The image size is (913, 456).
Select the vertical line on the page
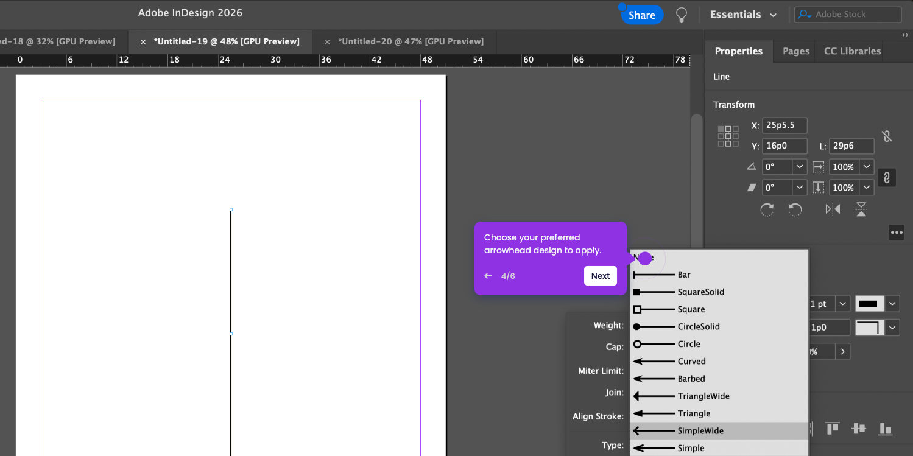[231, 332]
